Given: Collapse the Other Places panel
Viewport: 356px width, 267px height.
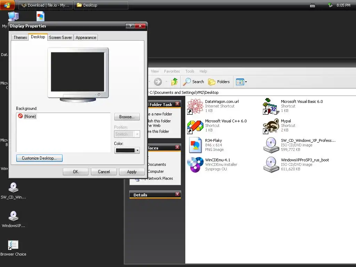Looking at the screenshot, I should pos(177,147).
